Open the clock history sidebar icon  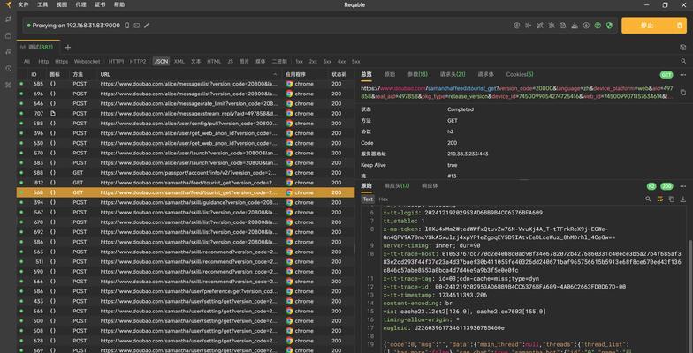click(9, 69)
